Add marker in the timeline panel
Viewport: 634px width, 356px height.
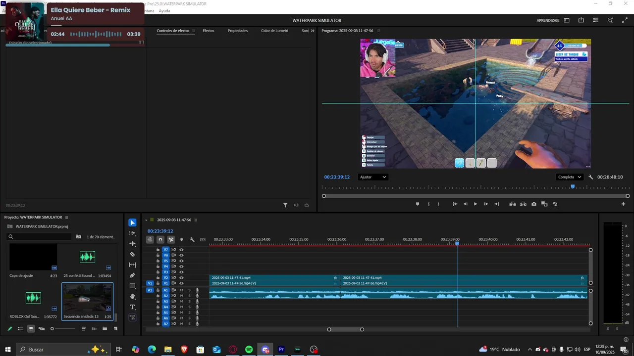pyautogui.click(x=181, y=240)
